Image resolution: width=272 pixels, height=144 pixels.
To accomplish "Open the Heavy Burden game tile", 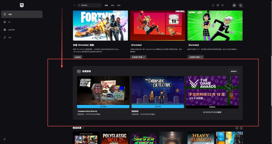I will point(201,138).
